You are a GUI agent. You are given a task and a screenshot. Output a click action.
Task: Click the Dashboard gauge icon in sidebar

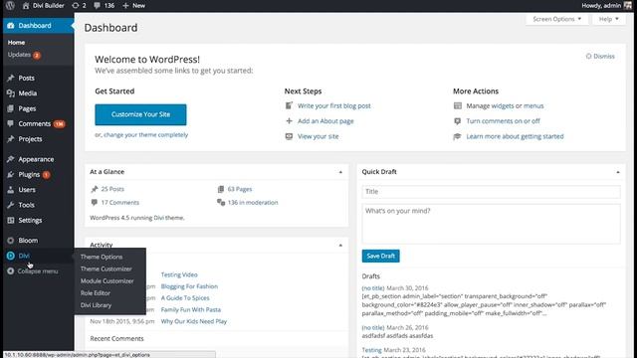pos(11,26)
